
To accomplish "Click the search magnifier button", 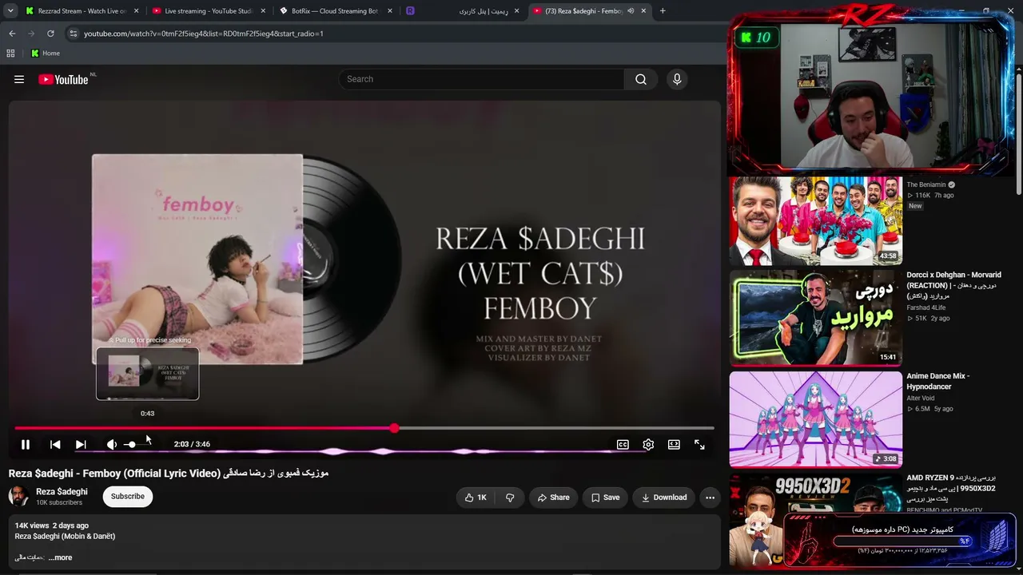I will coord(641,79).
